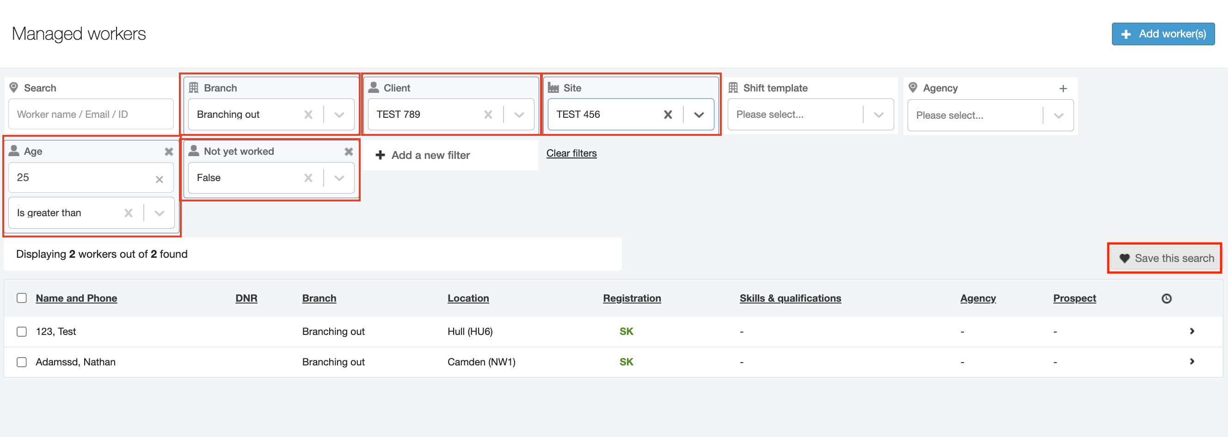Screen dimensions: 1228x437
Task: Focus the Worker name search field
Action: (91, 114)
